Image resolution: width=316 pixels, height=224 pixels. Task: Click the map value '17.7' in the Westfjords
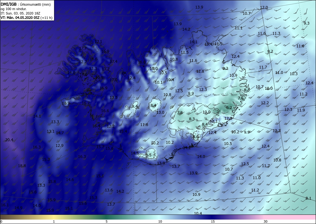(x=83, y=48)
